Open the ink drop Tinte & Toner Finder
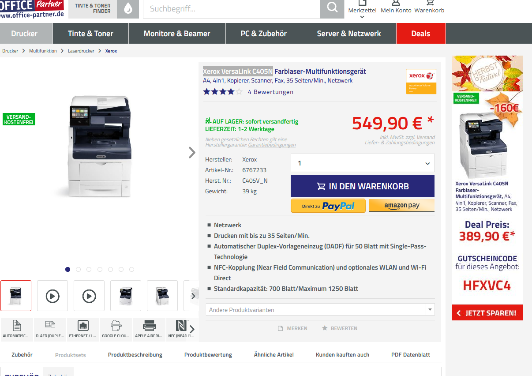The height and width of the screenshot is (376, 532). point(128,8)
